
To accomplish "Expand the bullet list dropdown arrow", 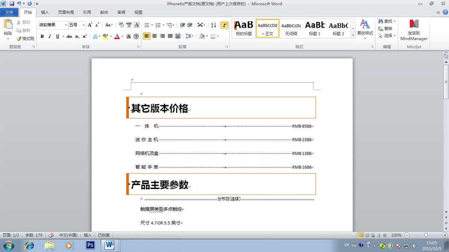I will pyautogui.click(x=151, y=25).
